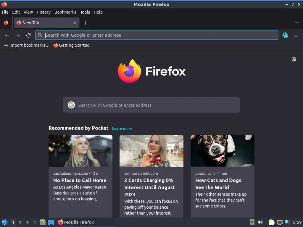Close the New Tab tab
The height and width of the screenshot is (227, 303).
click(x=75, y=23)
